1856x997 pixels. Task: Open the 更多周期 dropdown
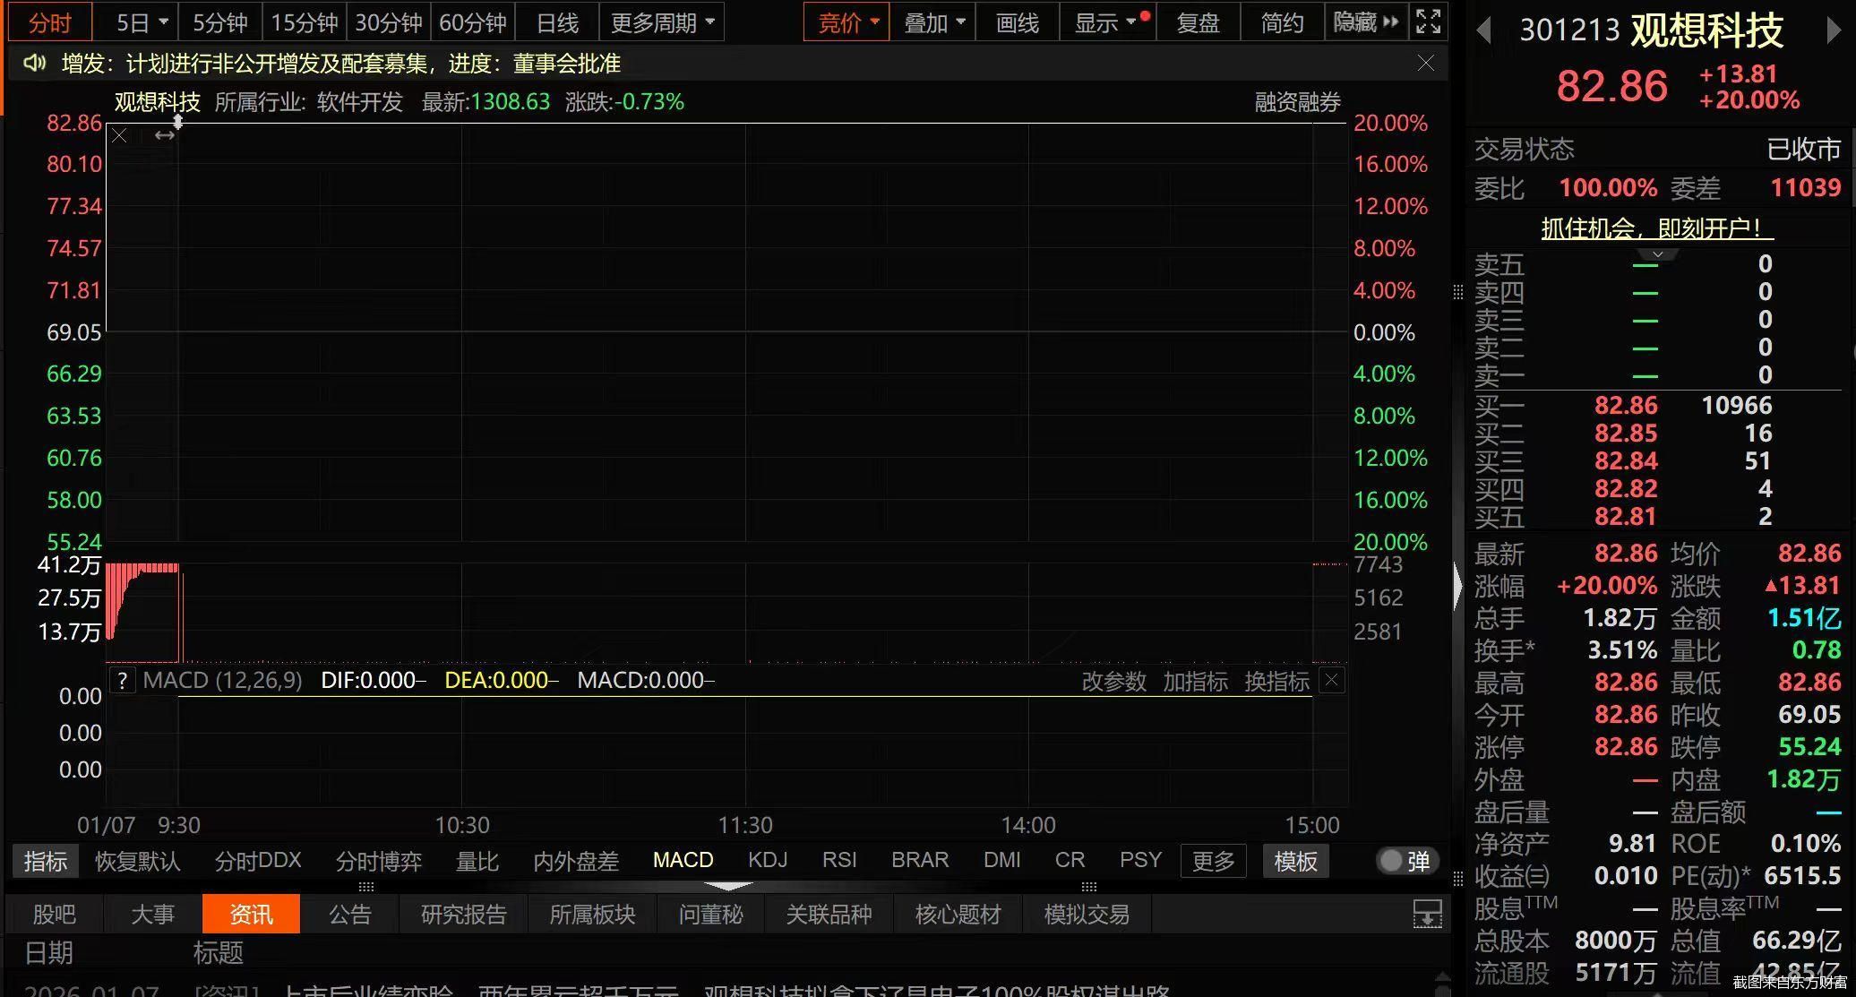tap(662, 22)
